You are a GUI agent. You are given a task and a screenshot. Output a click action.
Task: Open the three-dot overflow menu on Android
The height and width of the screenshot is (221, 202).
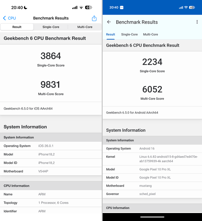coord(197,22)
